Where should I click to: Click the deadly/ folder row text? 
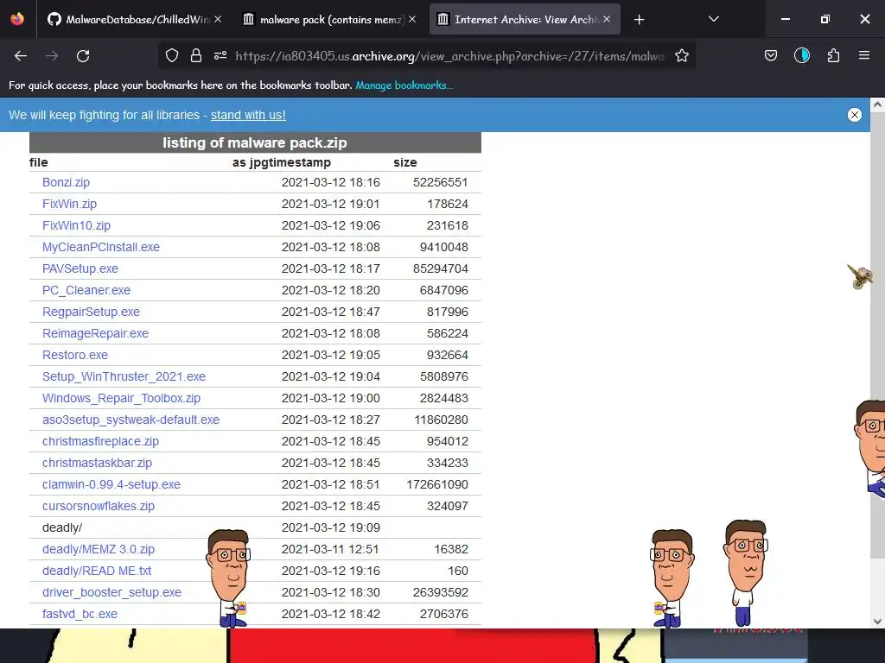62,527
